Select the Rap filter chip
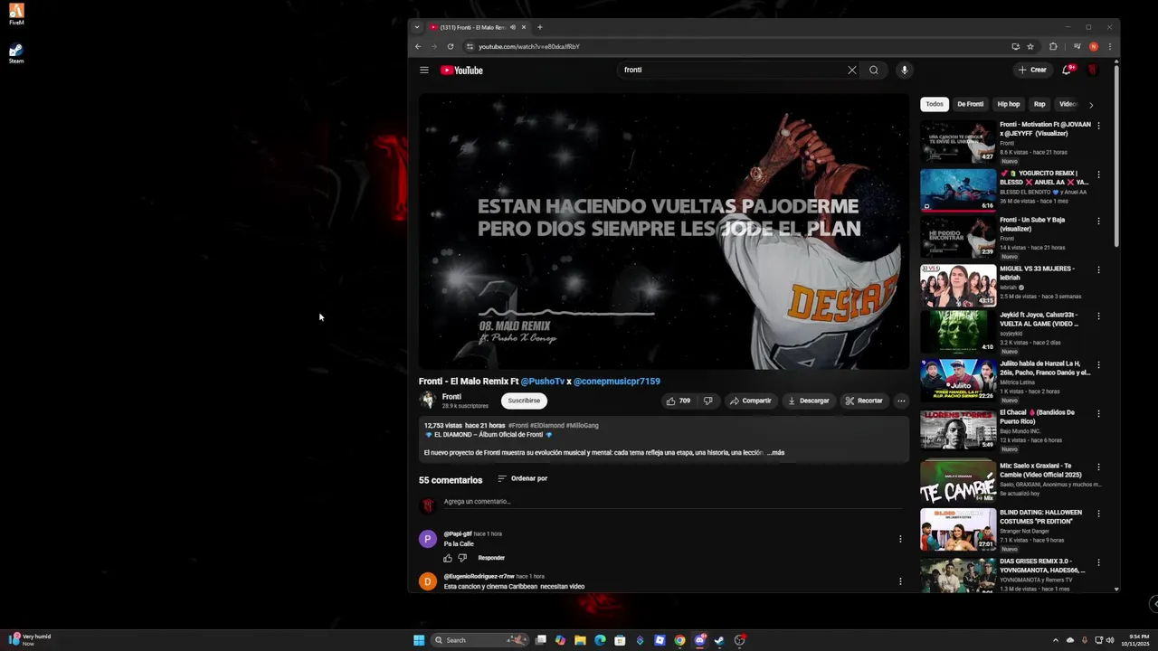 click(1039, 104)
